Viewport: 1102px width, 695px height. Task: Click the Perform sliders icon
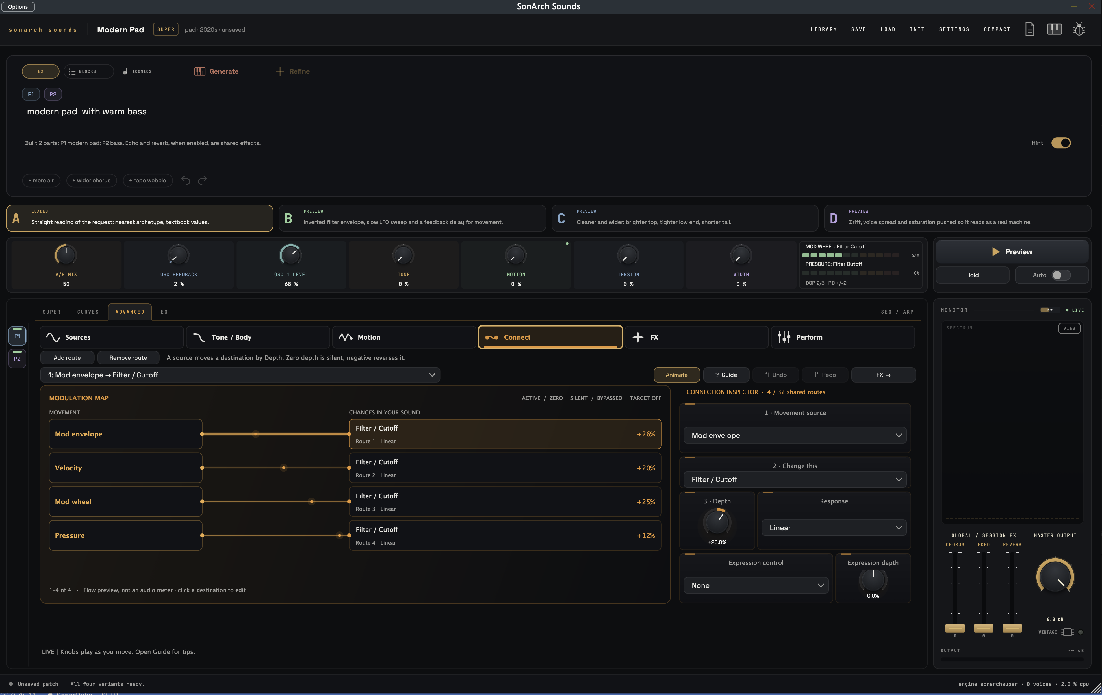coord(784,337)
